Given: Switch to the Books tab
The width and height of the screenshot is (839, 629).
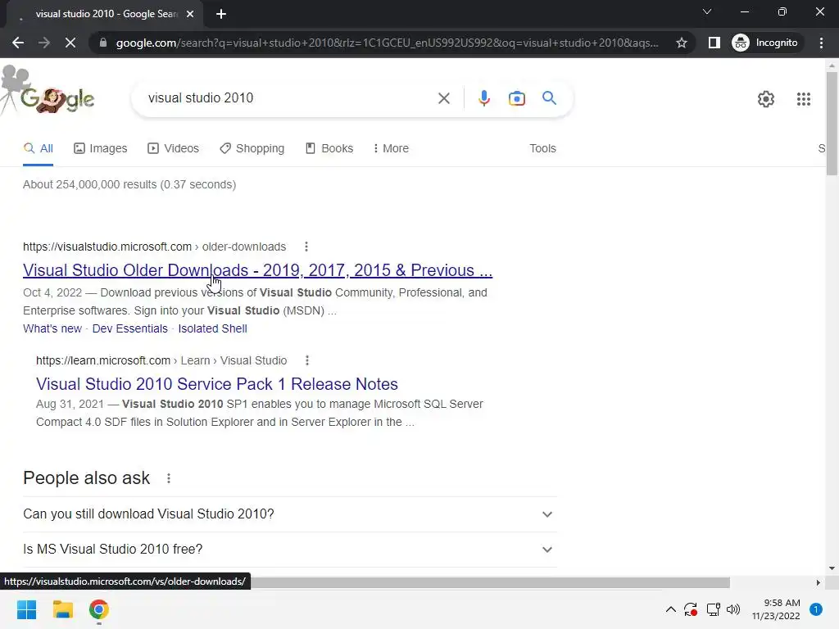Looking at the screenshot, I should pyautogui.click(x=329, y=148).
